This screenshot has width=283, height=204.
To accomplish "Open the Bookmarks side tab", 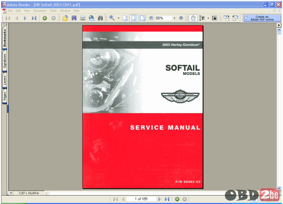I will [5, 38].
